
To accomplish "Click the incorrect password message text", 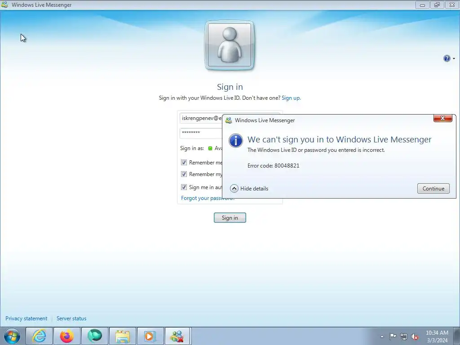I will point(316,150).
